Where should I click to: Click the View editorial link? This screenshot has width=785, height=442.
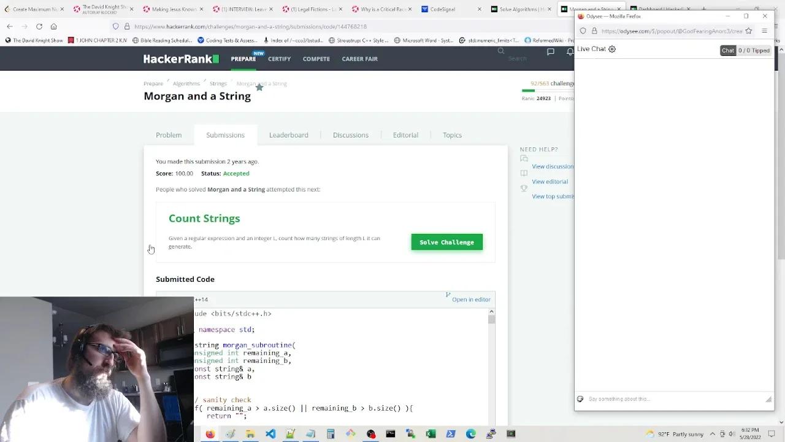point(550,182)
